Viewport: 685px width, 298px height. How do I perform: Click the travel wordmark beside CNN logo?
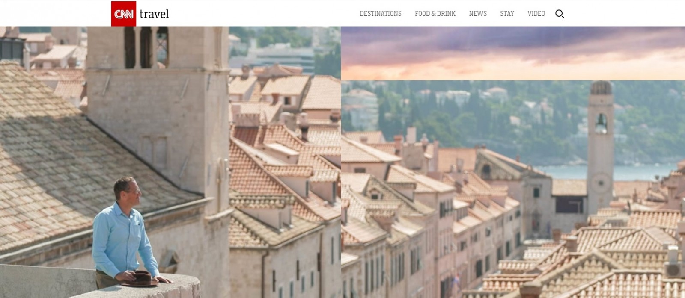click(154, 14)
